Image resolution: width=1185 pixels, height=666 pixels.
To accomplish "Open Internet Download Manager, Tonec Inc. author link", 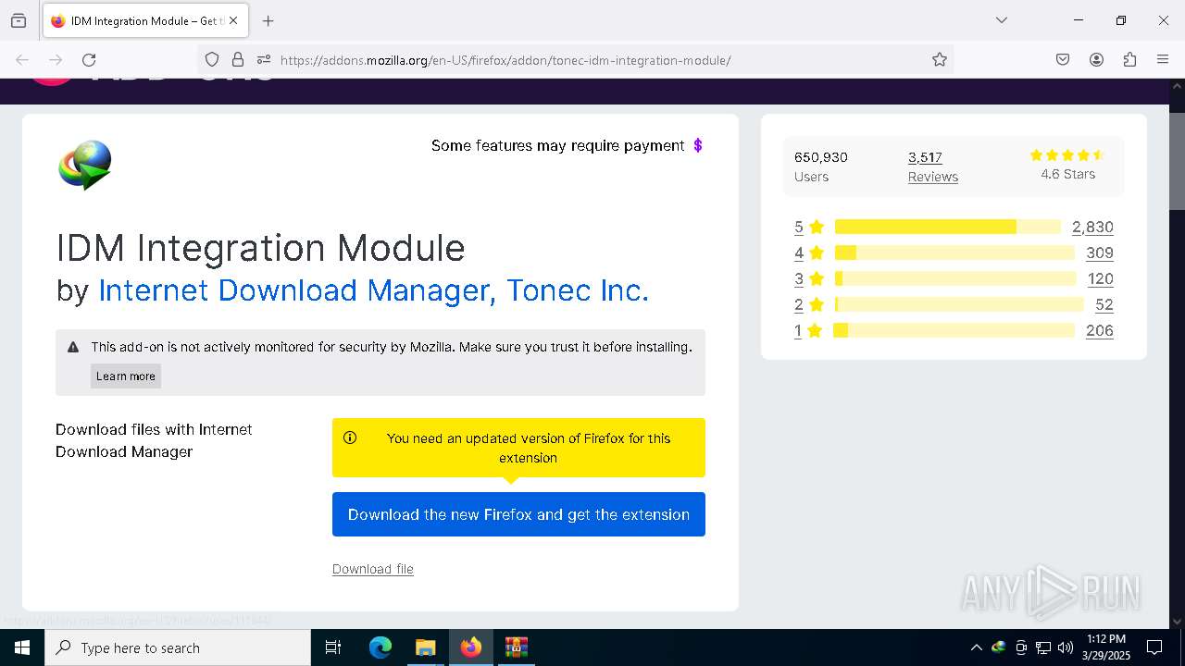I will 373,290.
